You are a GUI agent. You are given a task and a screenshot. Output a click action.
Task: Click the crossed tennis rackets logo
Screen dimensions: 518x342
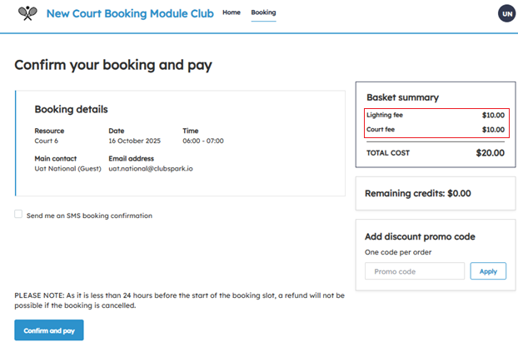(x=27, y=13)
